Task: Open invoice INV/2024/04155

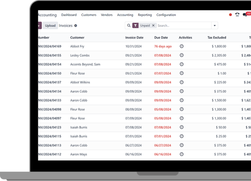Action: coord(50,55)
